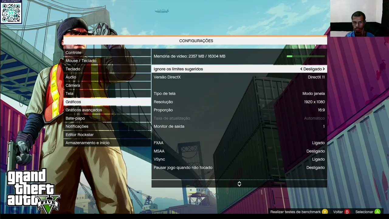Open the Tela settings category
The image size is (389, 219).
(x=107, y=94)
